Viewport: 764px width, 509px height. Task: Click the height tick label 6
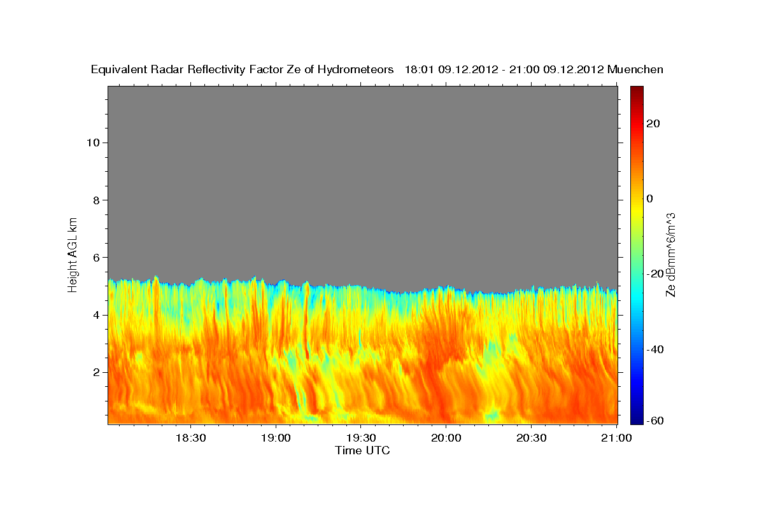click(95, 257)
